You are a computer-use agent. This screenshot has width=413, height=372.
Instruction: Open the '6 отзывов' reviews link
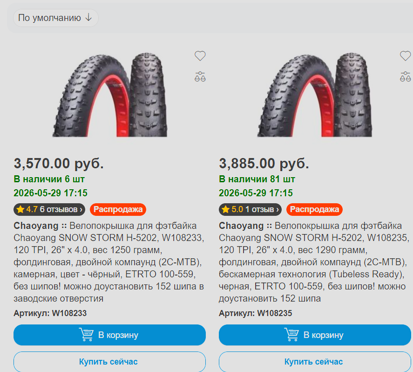tap(61, 209)
